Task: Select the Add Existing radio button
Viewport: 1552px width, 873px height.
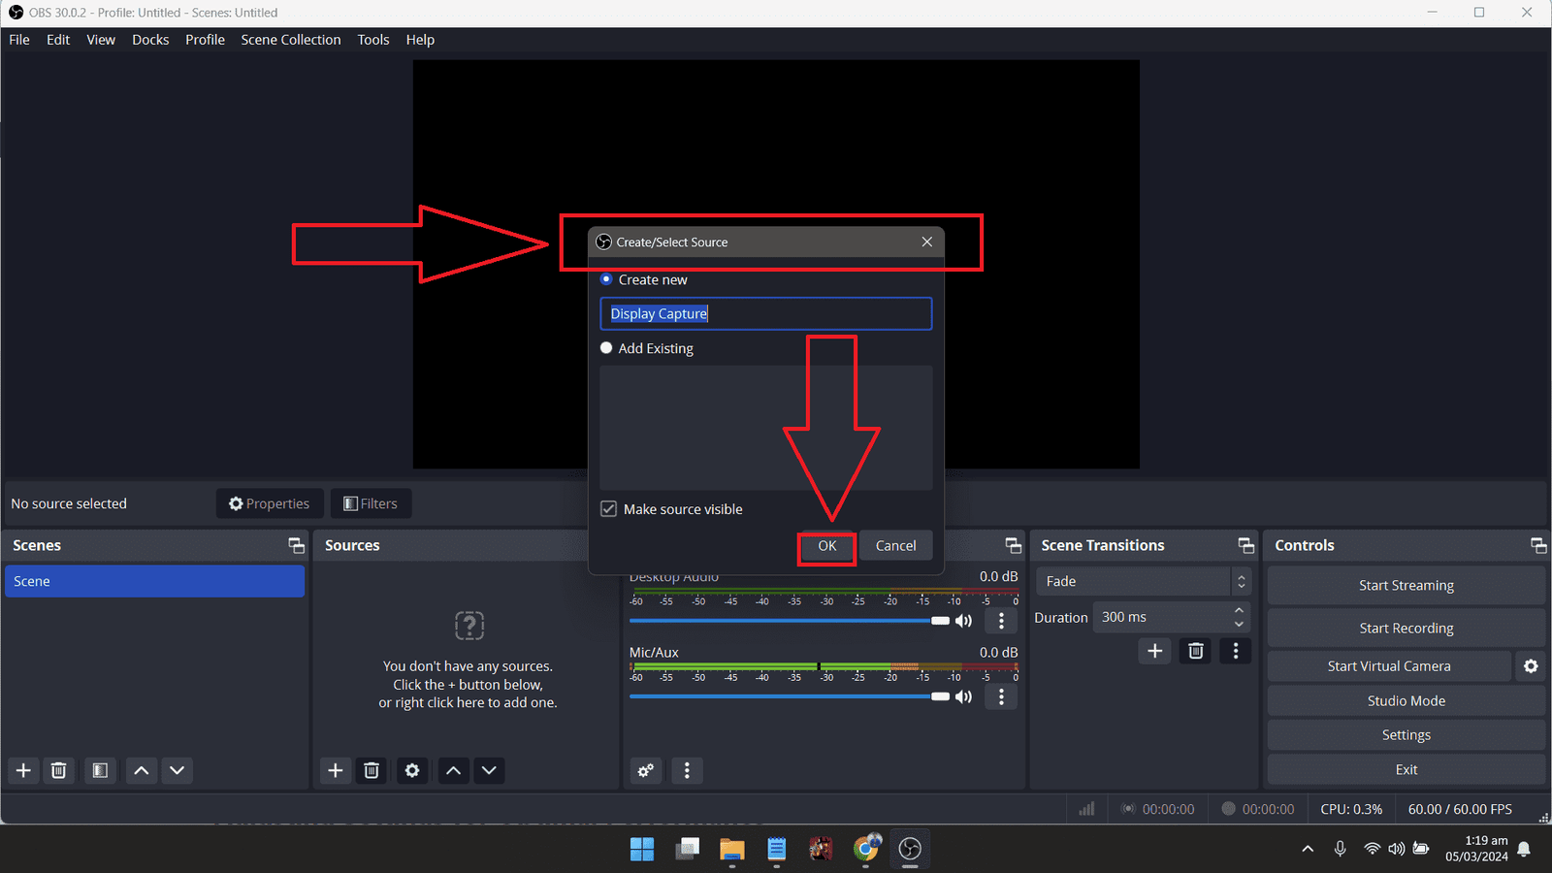Action: point(606,348)
